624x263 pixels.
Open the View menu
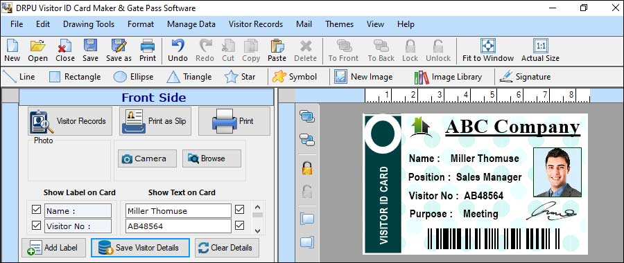click(375, 24)
